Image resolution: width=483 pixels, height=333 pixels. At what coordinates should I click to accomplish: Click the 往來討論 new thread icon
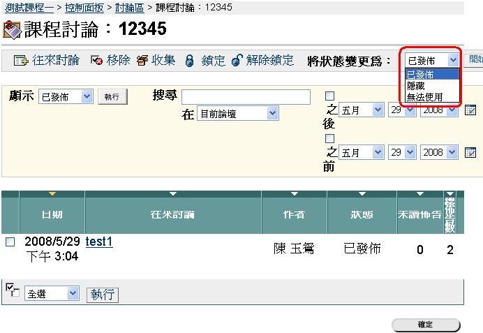(21, 61)
